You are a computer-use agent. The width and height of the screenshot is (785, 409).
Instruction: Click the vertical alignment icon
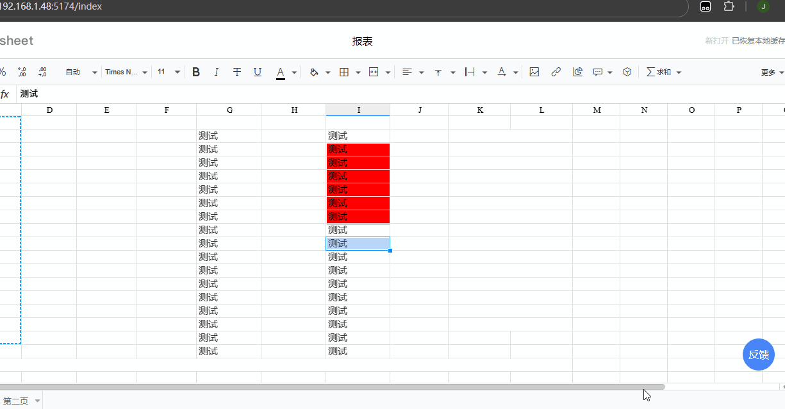click(438, 72)
